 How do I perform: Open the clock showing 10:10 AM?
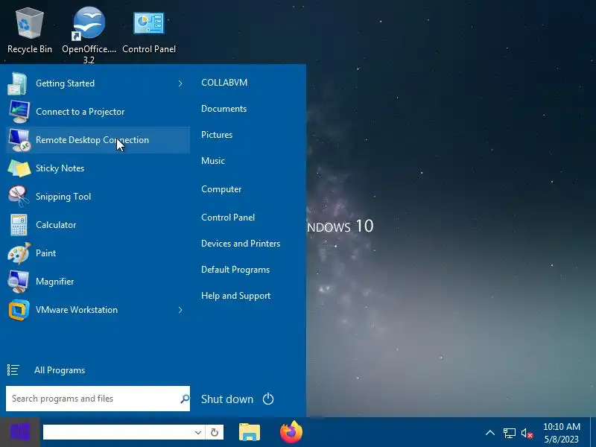point(562,433)
